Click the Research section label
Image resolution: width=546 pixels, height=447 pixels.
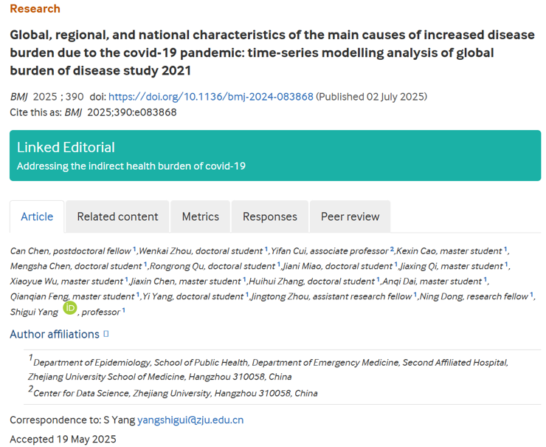(x=35, y=9)
